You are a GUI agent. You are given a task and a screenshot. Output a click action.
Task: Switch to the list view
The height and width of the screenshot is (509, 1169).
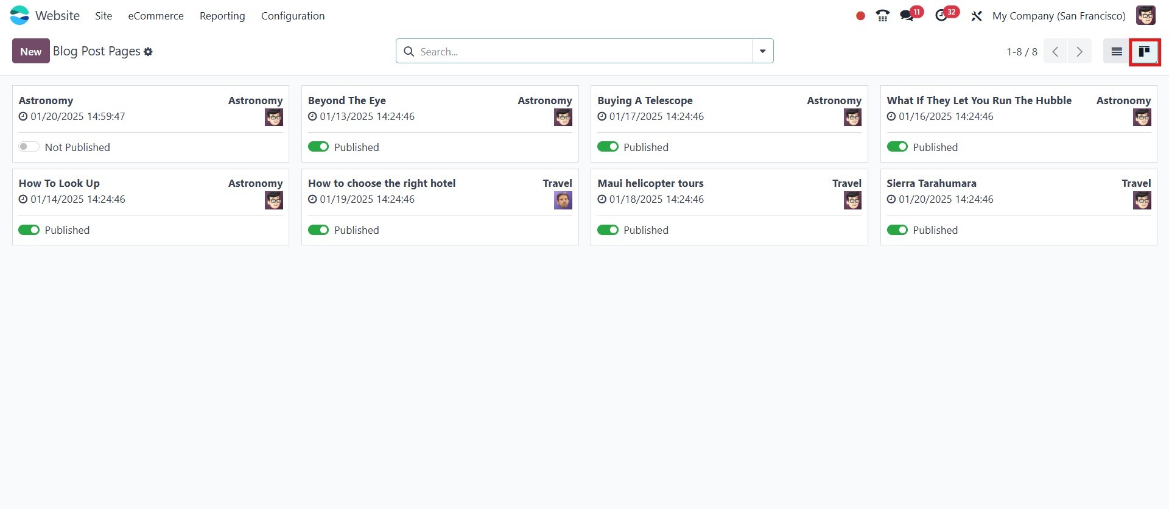coord(1117,52)
